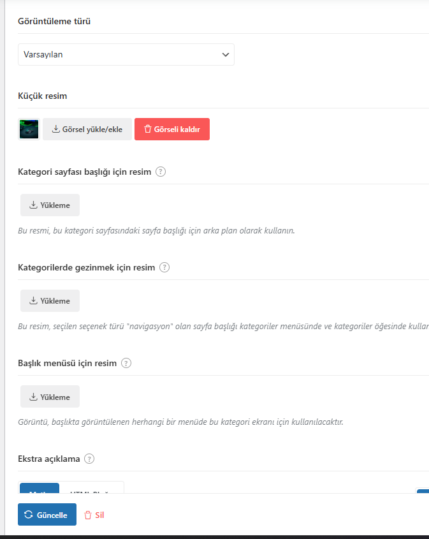
Task: Click the Görüntüleme türü field label
Action: (54, 21)
